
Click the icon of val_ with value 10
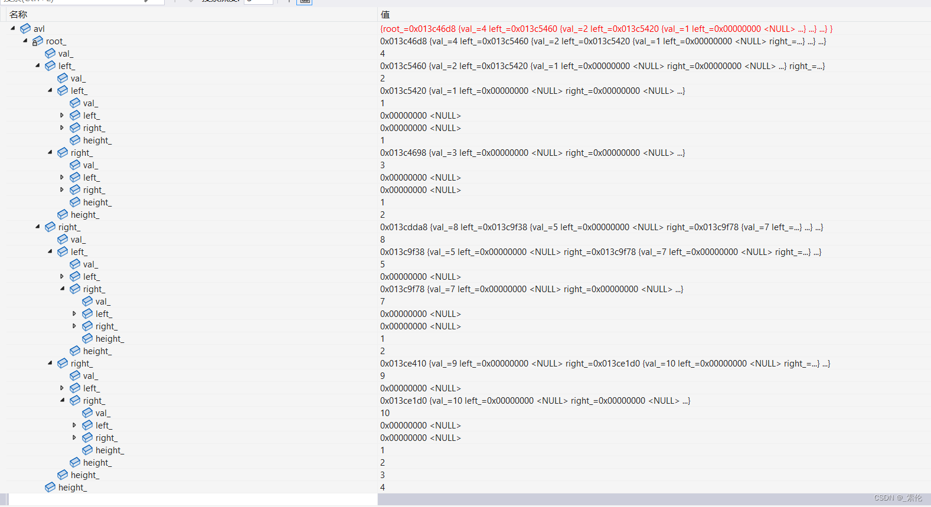(87, 413)
